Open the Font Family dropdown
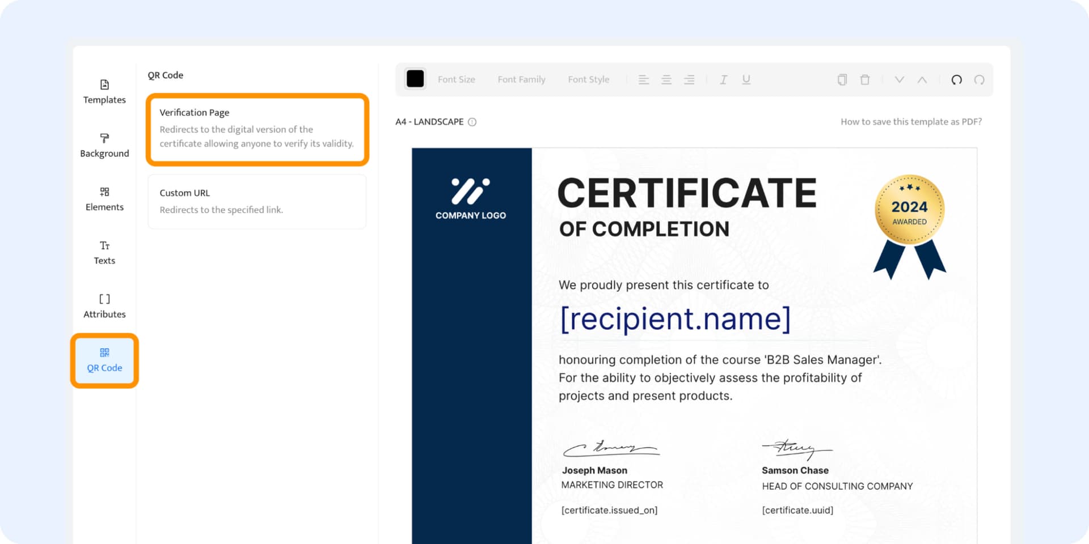This screenshot has width=1089, height=544. (521, 79)
